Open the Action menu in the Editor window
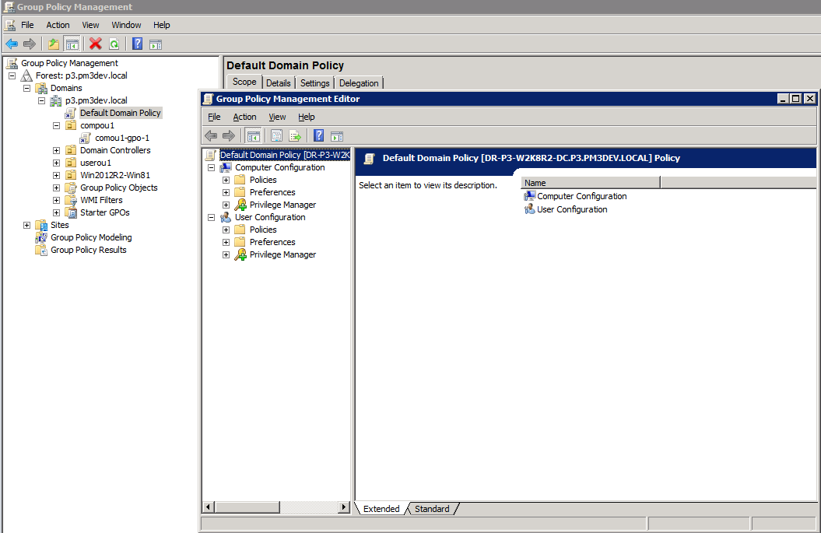The image size is (821, 533). point(244,117)
